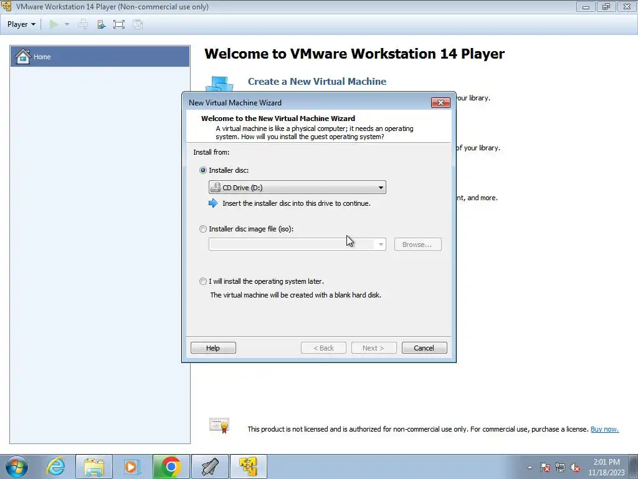
Task: Click the taskbar clock 2:01 PM
Action: pos(606,462)
